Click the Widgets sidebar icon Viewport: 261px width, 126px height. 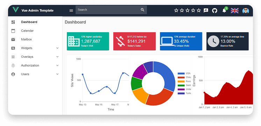coord(13,48)
